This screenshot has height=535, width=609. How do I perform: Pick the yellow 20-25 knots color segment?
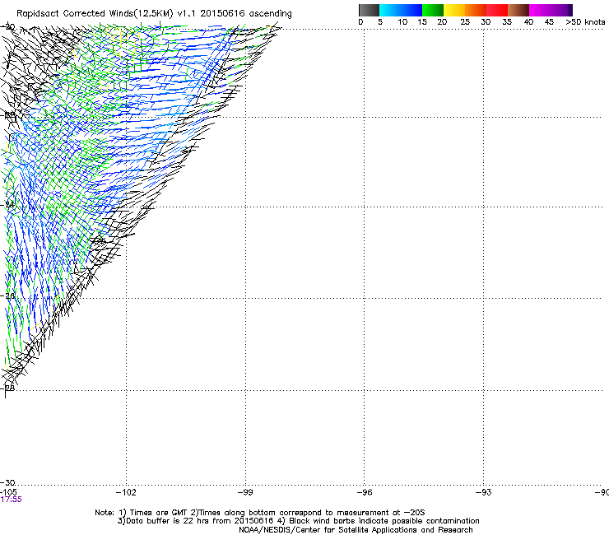[x=454, y=10]
